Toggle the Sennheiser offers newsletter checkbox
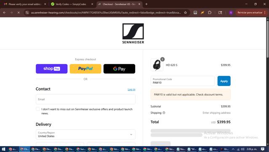Image resolution: width=269 pixels, height=152 pixels. (38, 109)
